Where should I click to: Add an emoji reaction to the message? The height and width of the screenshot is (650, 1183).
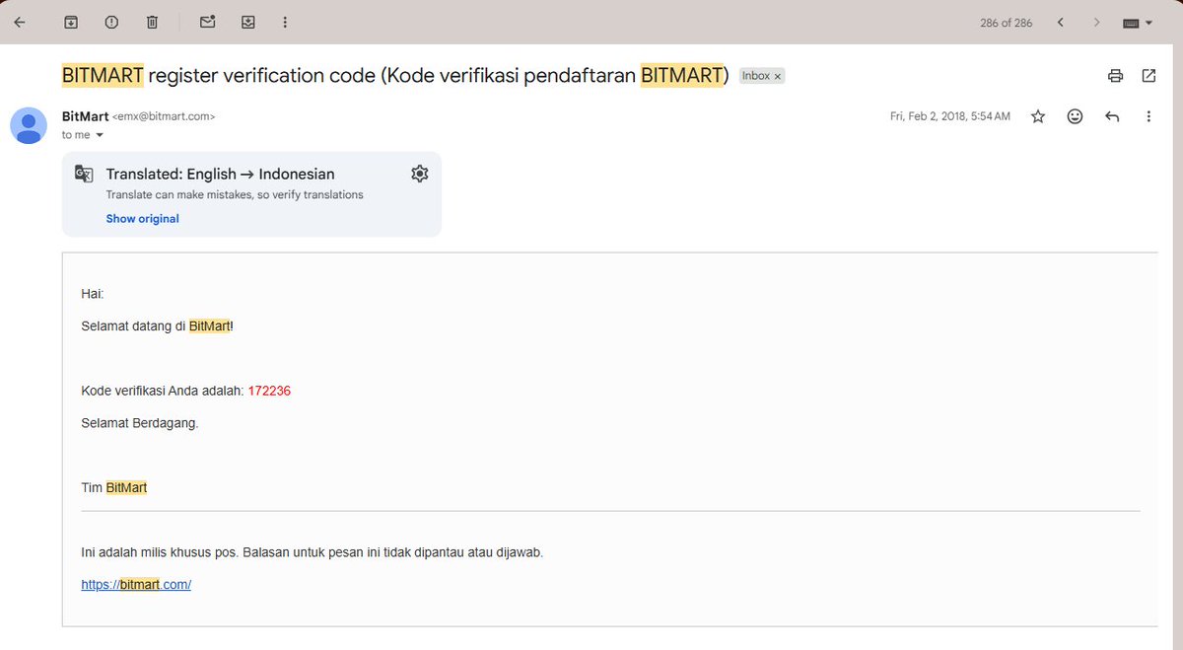pyautogui.click(x=1075, y=116)
